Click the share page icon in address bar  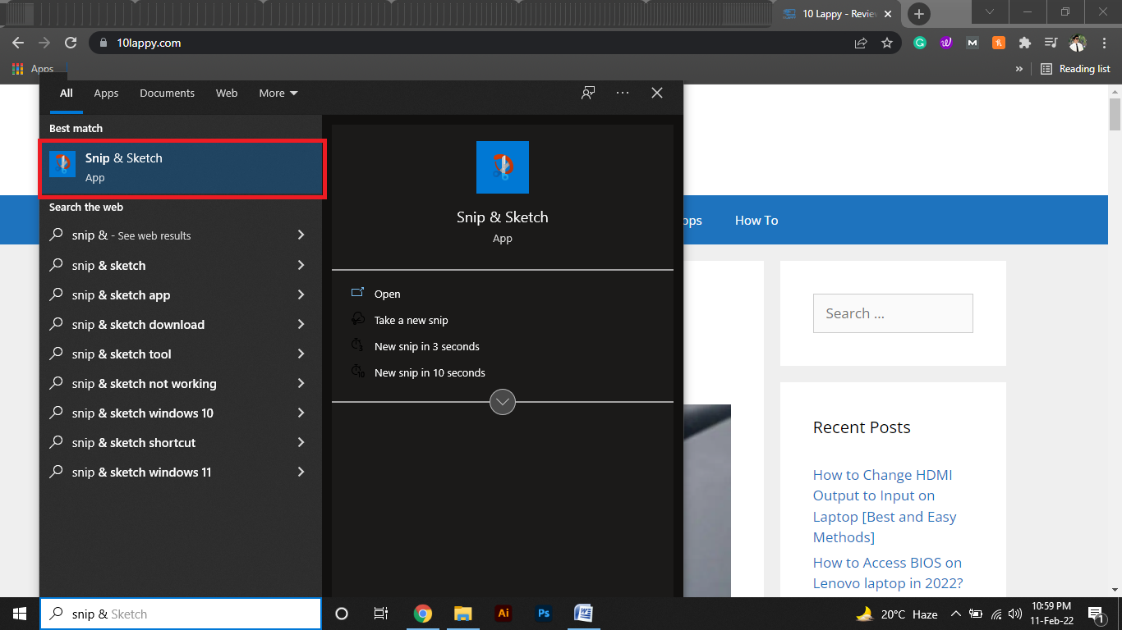(x=861, y=43)
